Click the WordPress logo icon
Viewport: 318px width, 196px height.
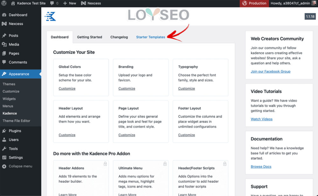[x=4, y=3]
